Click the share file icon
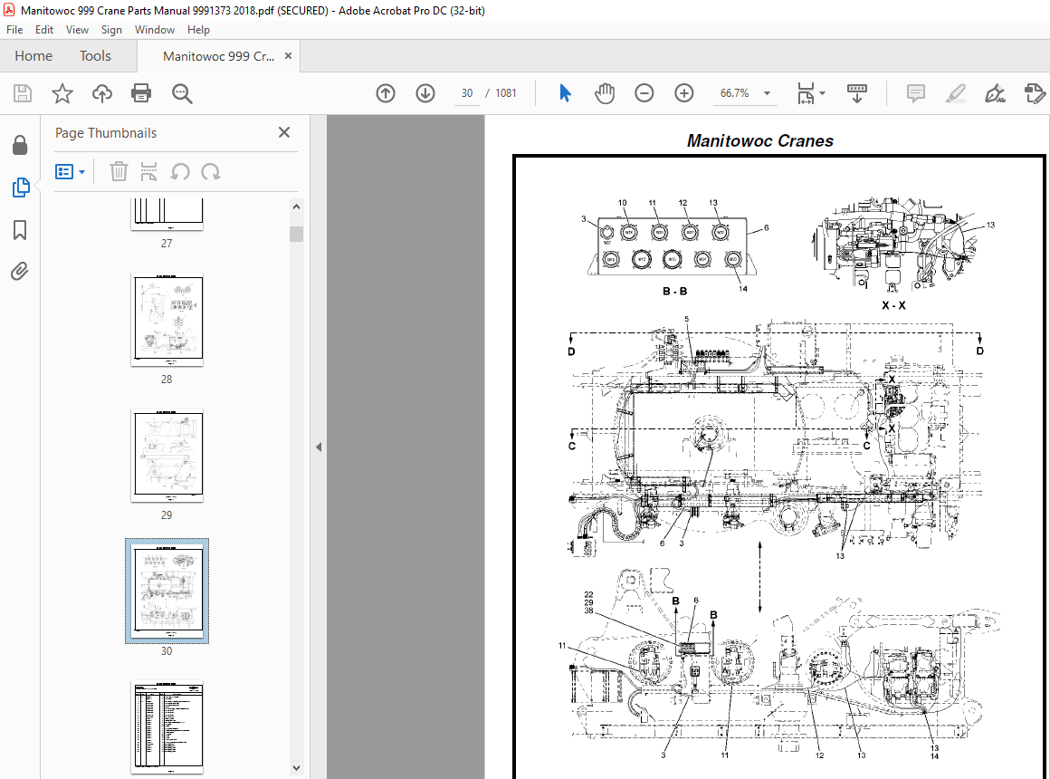The width and height of the screenshot is (1050, 779). pyautogui.click(x=1035, y=93)
